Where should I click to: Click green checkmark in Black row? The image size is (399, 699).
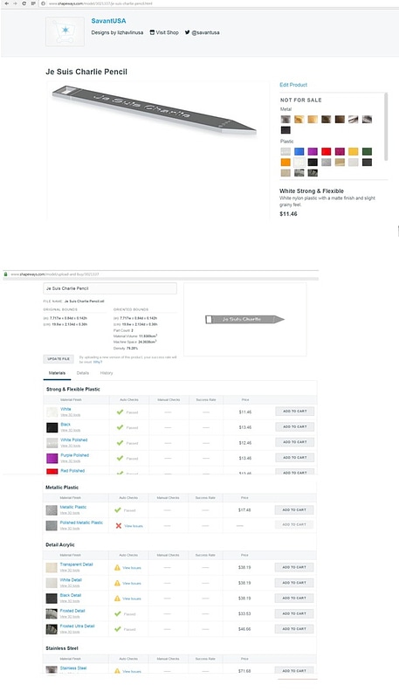(x=120, y=427)
